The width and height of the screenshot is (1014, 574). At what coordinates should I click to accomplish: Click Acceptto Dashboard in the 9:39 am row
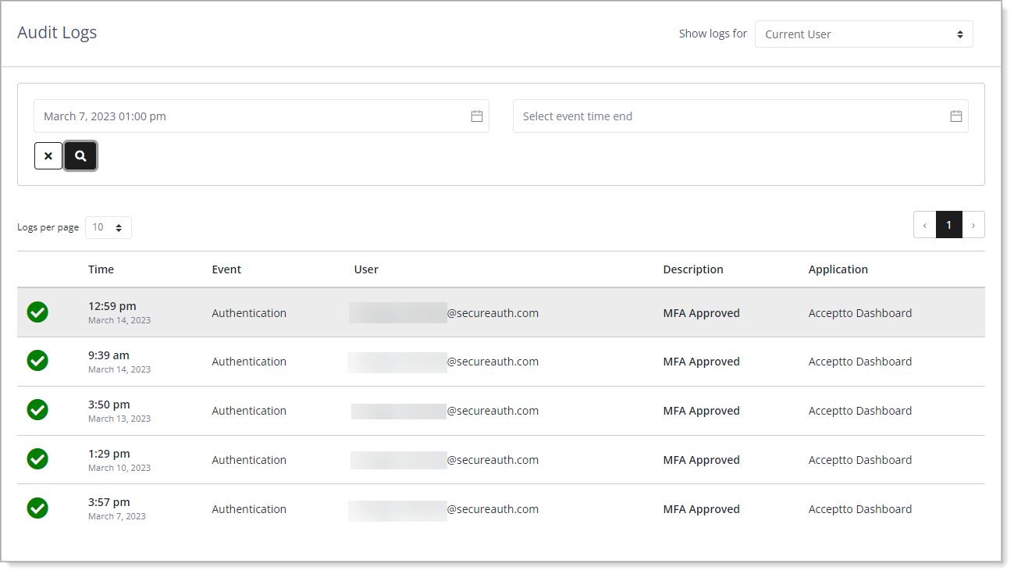860,362
